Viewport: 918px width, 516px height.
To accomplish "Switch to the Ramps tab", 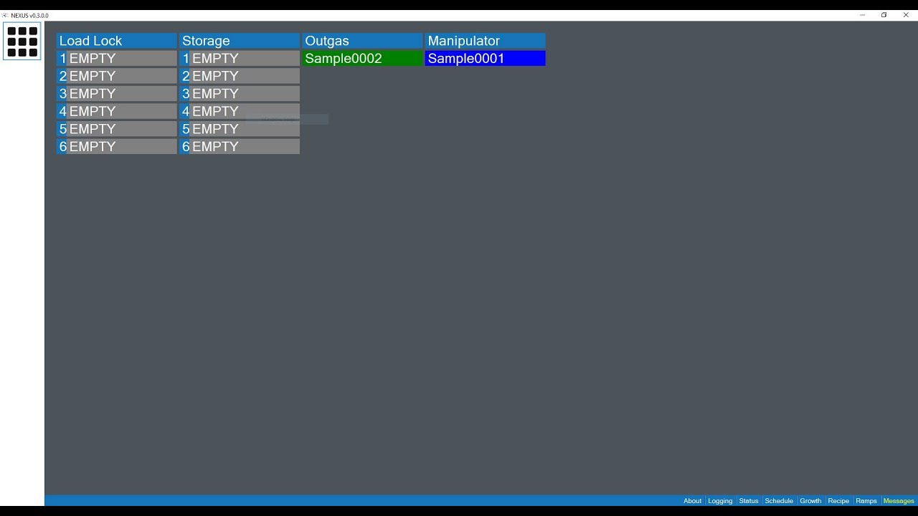I will 866,501.
